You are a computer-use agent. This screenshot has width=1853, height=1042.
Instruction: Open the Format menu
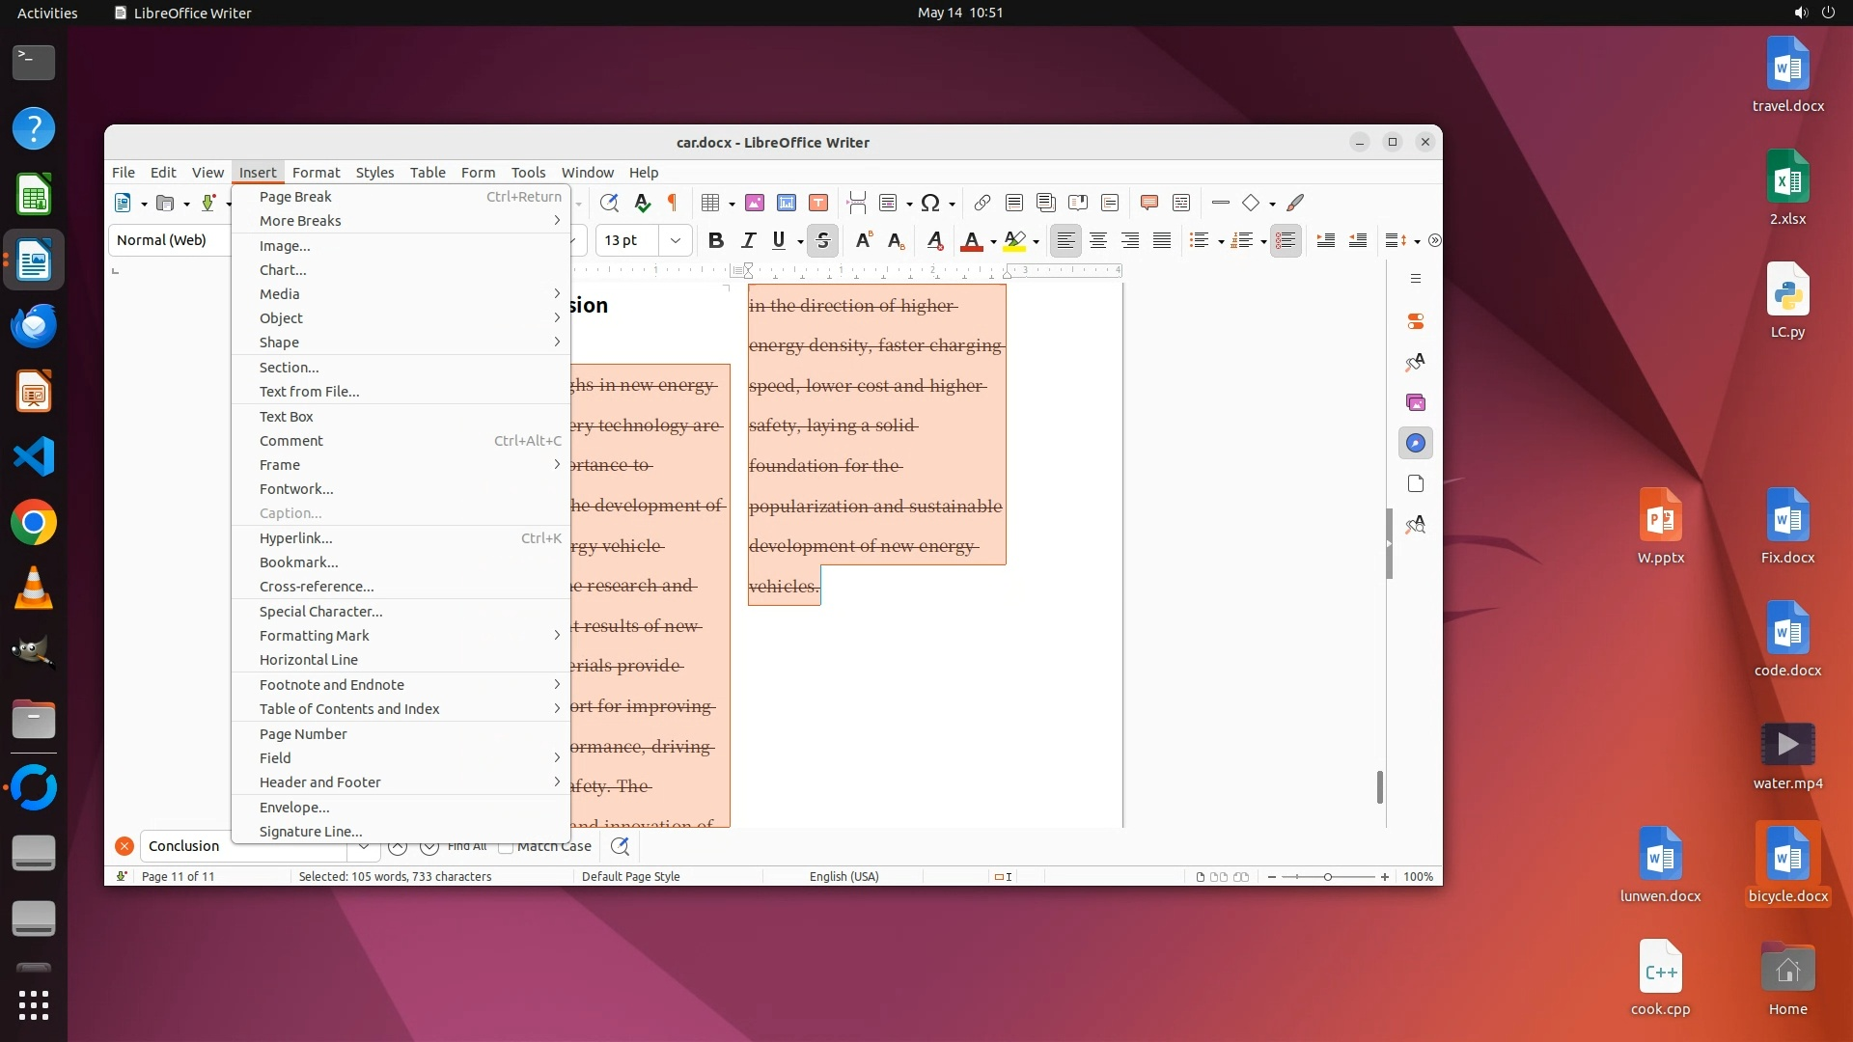(316, 173)
